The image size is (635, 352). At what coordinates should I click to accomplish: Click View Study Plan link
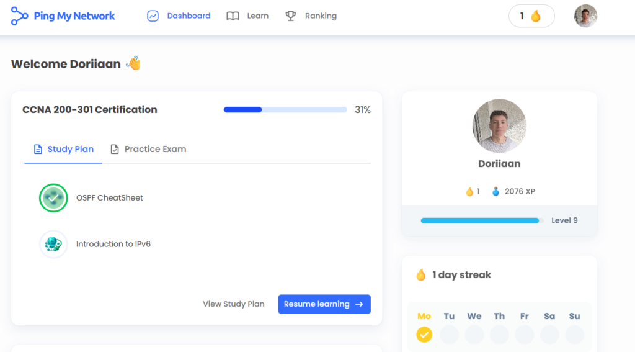pyautogui.click(x=234, y=304)
